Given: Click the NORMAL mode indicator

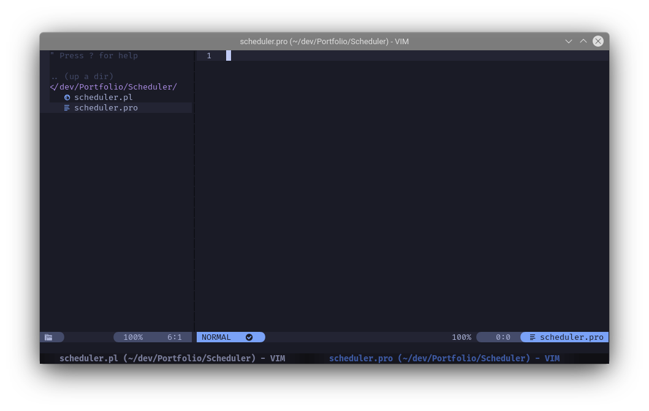Looking at the screenshot, I should point(216,337).
